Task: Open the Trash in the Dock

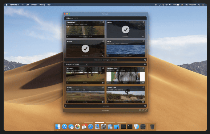Action: [x=152, y=127]
